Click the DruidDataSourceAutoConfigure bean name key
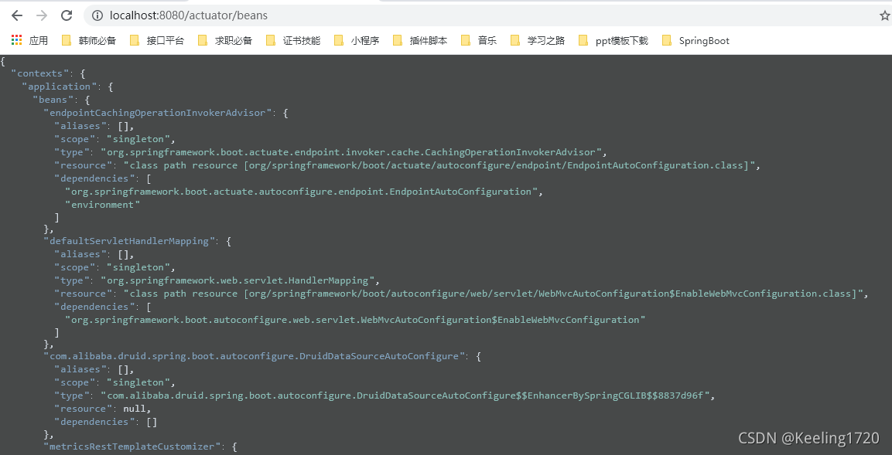This screenshot has width=892, height=455. [255, 356]
